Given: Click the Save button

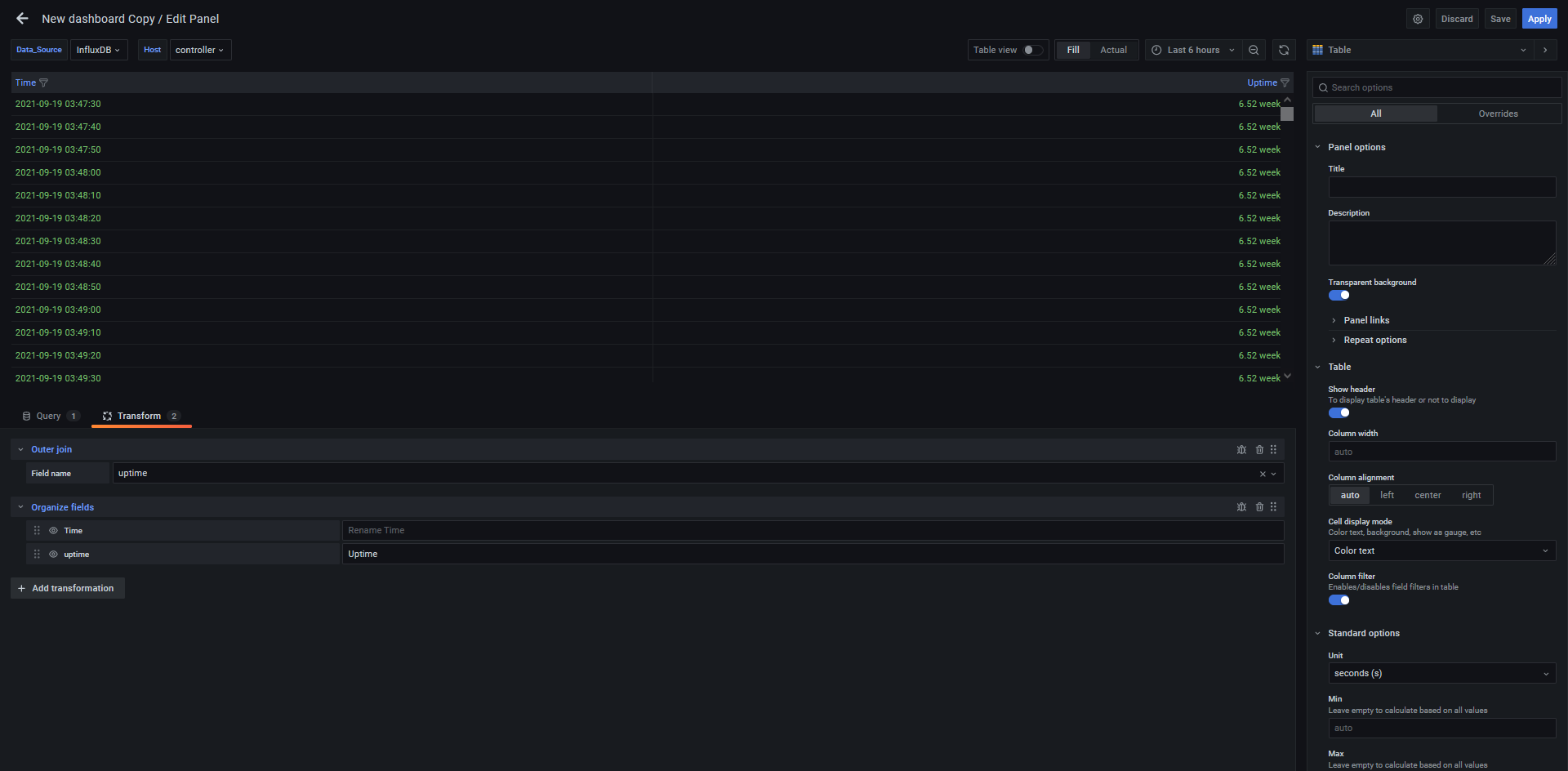Looking at the screenshot, I should point(1500,19).
